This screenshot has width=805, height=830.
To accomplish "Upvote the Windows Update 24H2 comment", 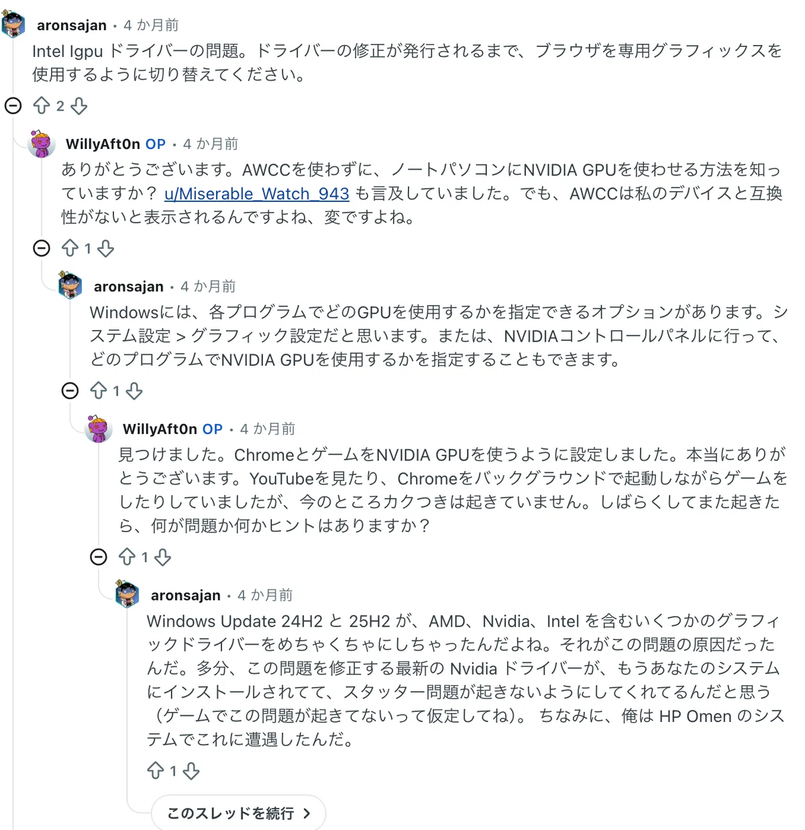I will [x=156, y=771].
